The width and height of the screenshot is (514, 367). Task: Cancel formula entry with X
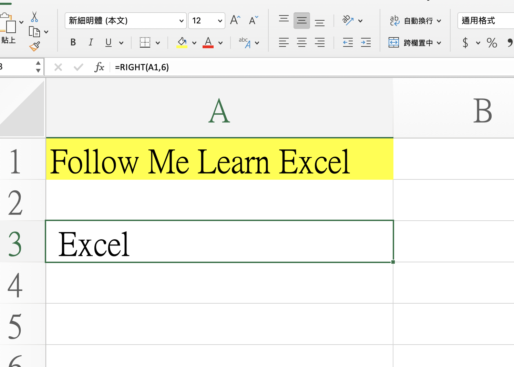click(x=58, y=67)
